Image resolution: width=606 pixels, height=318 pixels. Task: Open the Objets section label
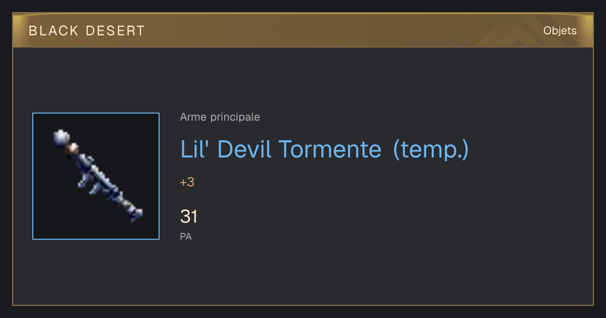[x=560, y=31]
